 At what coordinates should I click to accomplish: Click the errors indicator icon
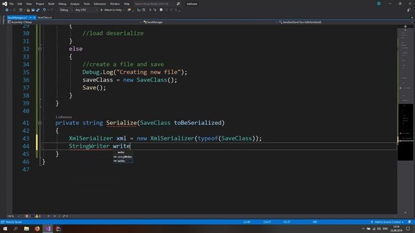point(27,216)
